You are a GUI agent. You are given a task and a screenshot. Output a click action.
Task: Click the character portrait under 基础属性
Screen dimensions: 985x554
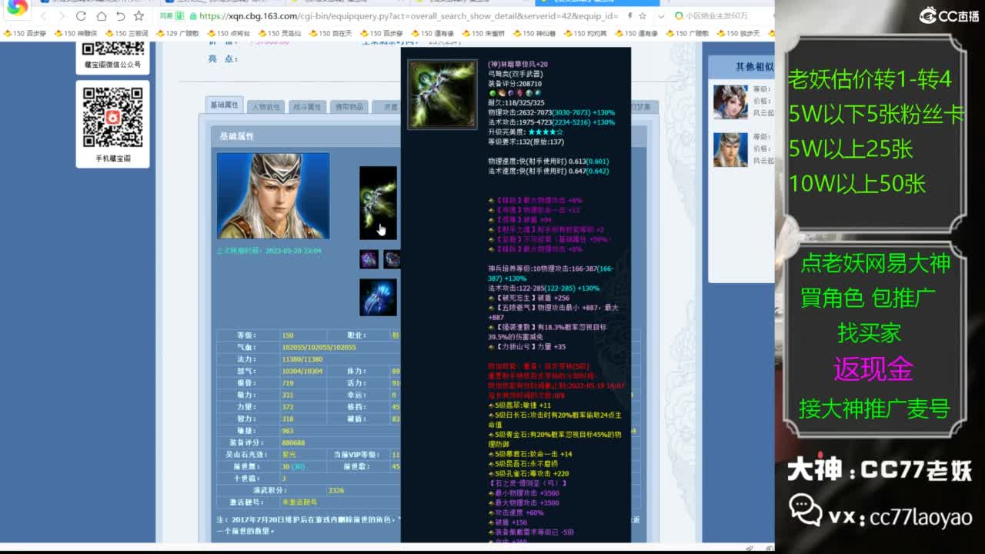point(273,195)
